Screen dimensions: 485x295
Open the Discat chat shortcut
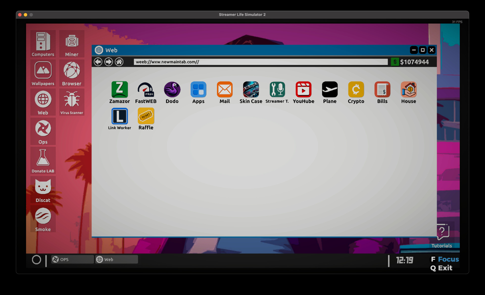coord(43,190)
